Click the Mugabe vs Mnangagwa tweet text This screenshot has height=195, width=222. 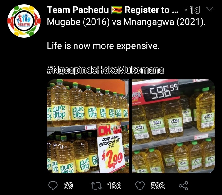(126, 22)
